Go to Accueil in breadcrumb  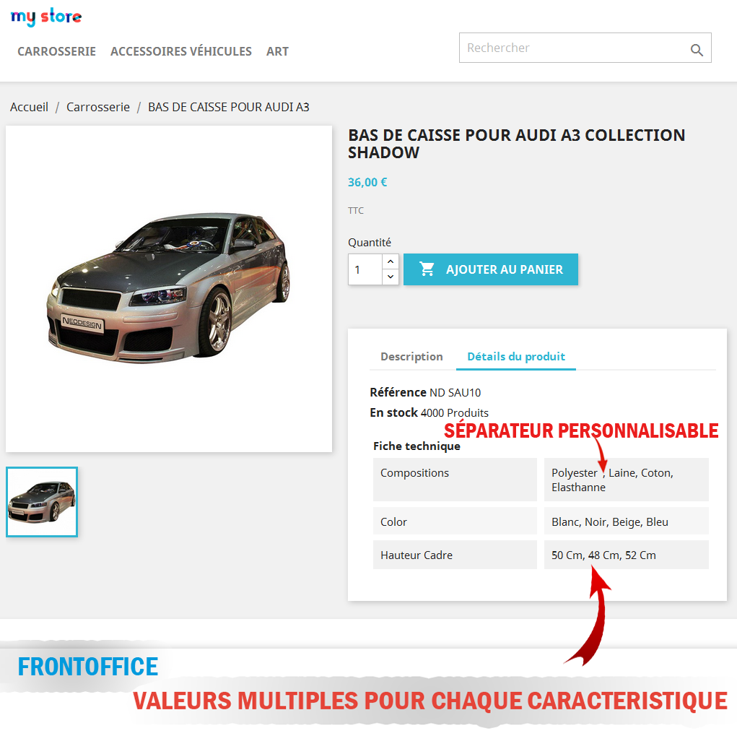click(29, 107)
